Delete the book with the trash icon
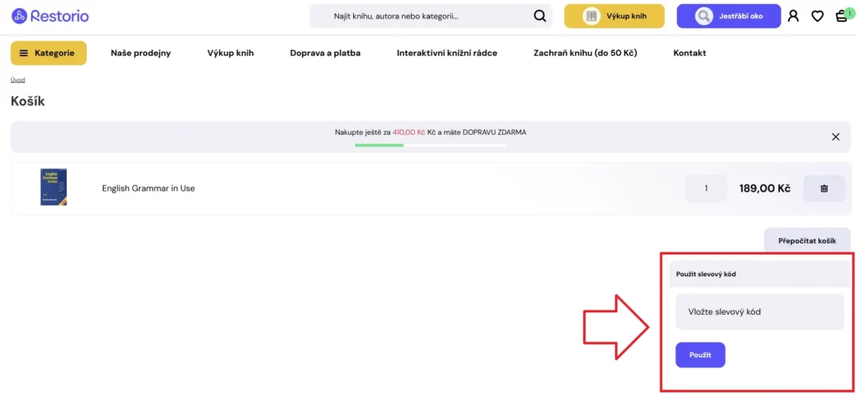The height and width of the screenshot is (395, 857). tap(824, 188)
